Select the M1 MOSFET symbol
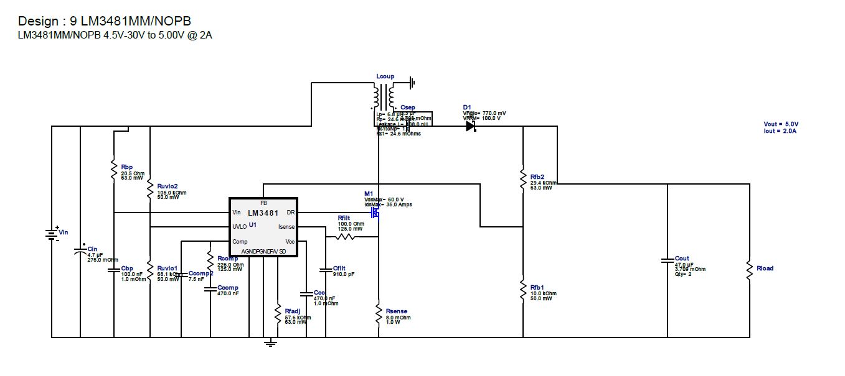Image resolution: width=845 pixels, height=376 pixels. point(375,213)
